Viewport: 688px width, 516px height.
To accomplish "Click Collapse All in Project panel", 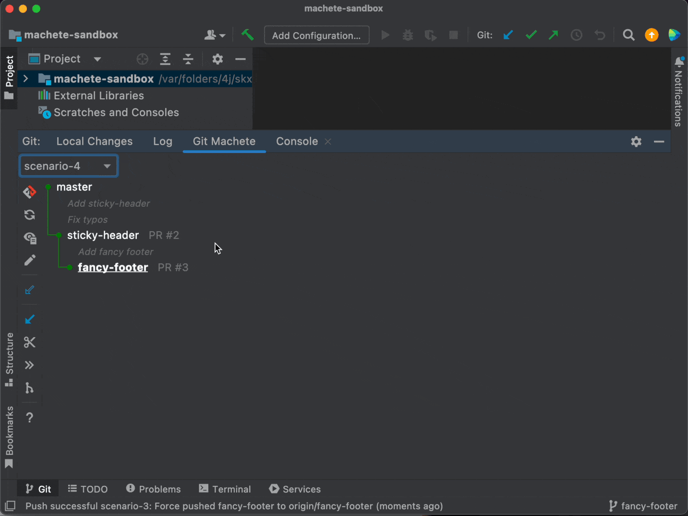I will point(188,59).
